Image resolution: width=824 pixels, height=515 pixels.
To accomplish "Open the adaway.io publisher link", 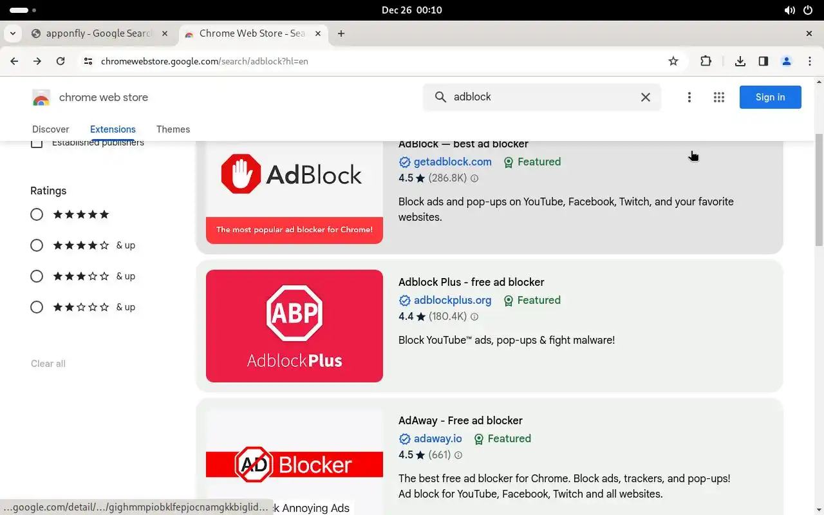I will pyautogui.click(x=438, y=439).
